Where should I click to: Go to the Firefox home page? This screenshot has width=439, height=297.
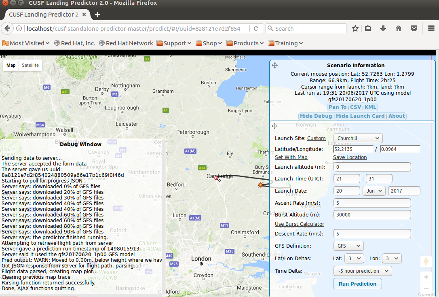tap(399, 28)
